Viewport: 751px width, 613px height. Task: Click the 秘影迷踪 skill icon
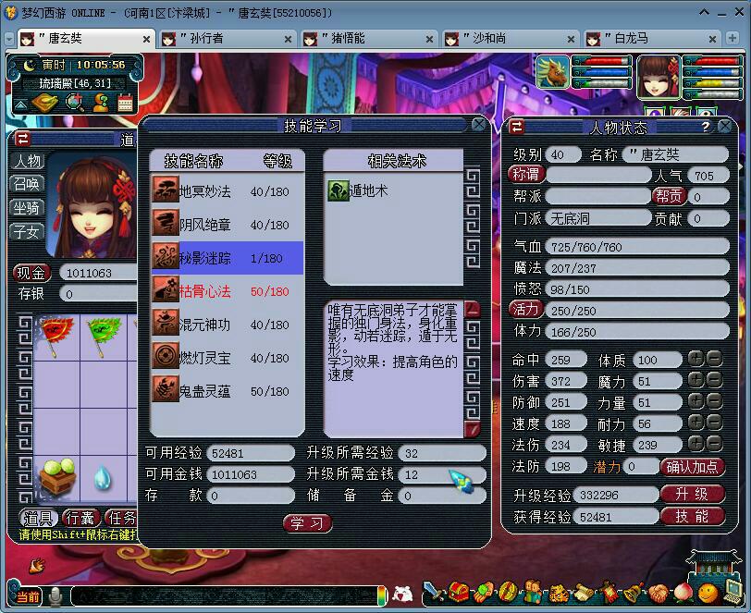coord(166,258)
